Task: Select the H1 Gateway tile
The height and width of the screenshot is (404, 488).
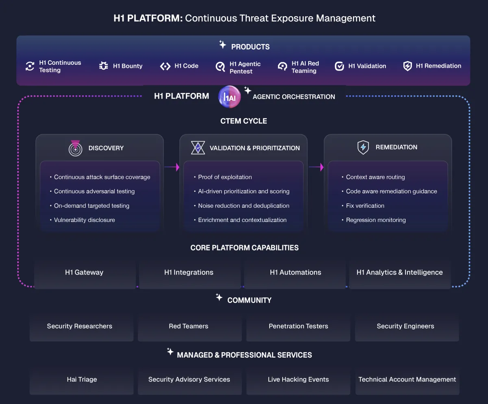Action: click(x=84, y=272)
